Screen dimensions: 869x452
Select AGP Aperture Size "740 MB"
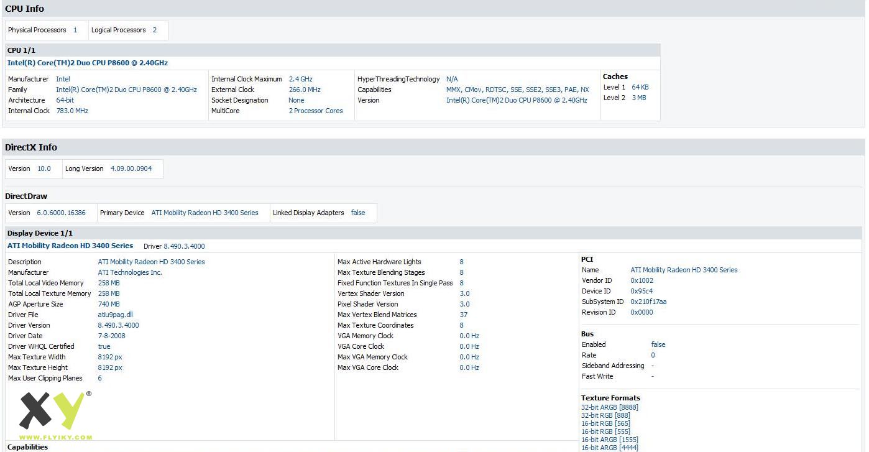click(109, 304)
